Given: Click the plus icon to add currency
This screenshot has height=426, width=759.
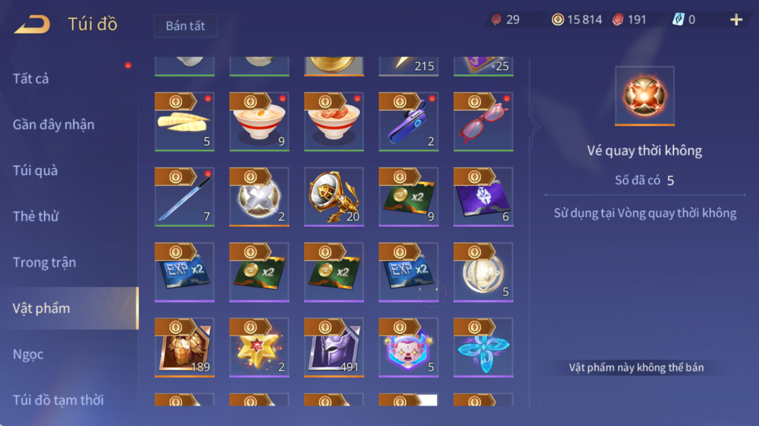Looking at the screenshot, I should [736, 20].
